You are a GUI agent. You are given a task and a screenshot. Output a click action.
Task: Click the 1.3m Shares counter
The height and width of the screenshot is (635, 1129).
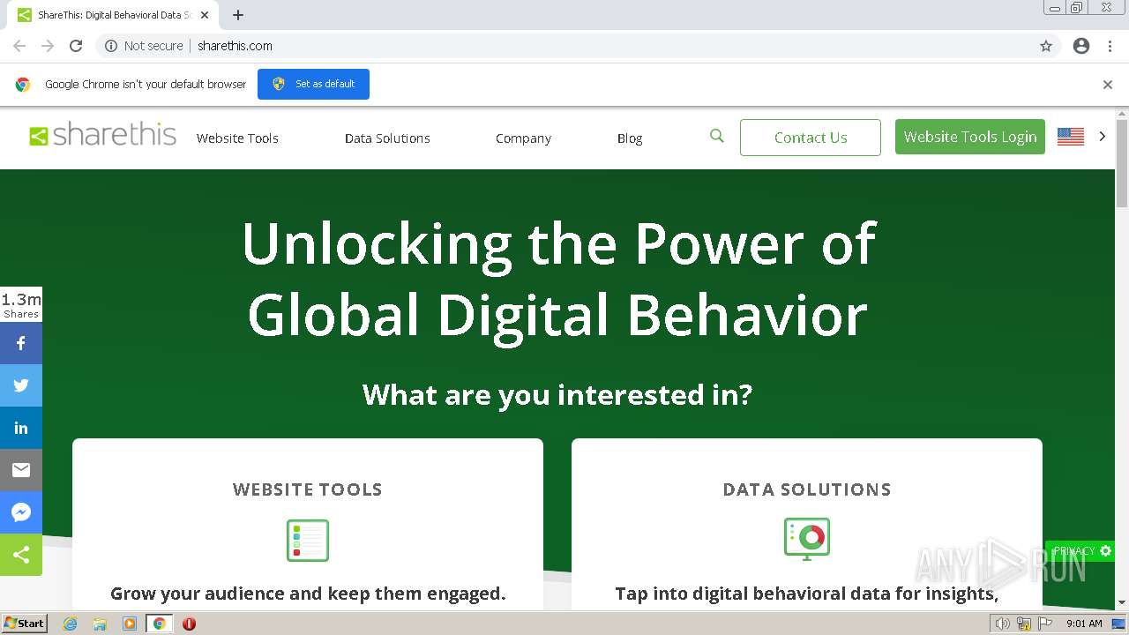click(x=21, y=305)
